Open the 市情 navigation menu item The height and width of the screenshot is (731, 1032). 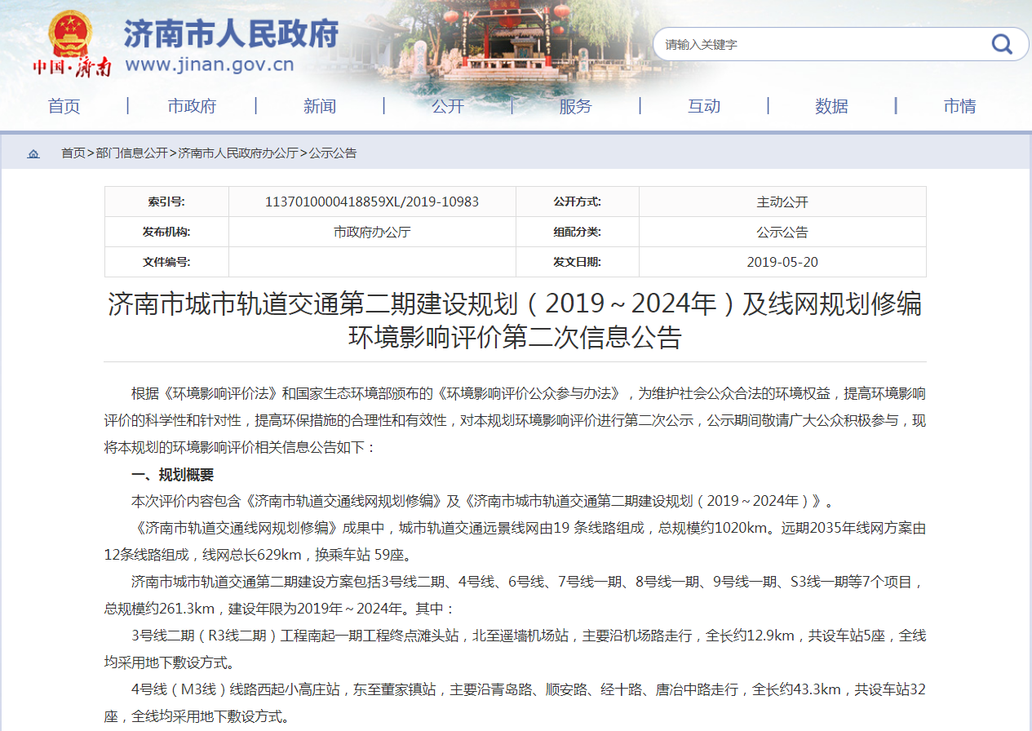click(959, 106)
